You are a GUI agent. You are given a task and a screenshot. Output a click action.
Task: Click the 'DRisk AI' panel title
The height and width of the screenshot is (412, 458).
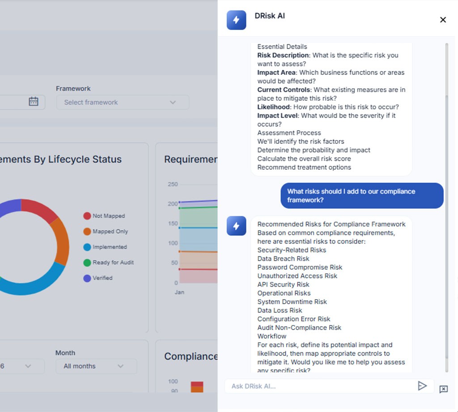click(270, 16)
